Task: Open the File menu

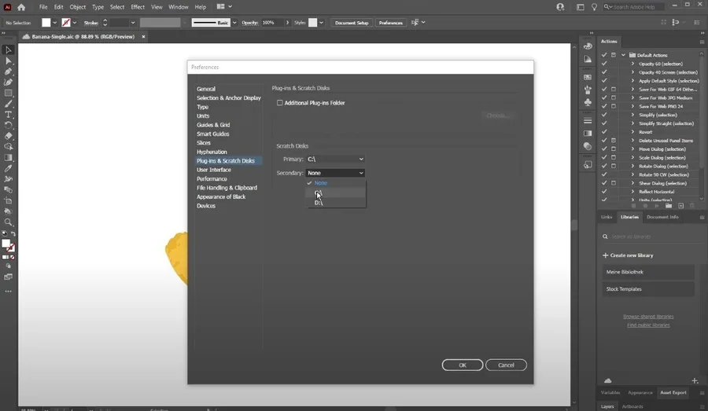Action: click(x=43, y=7)
